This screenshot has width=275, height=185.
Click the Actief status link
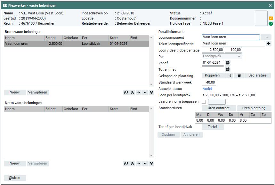click(207, 89)
